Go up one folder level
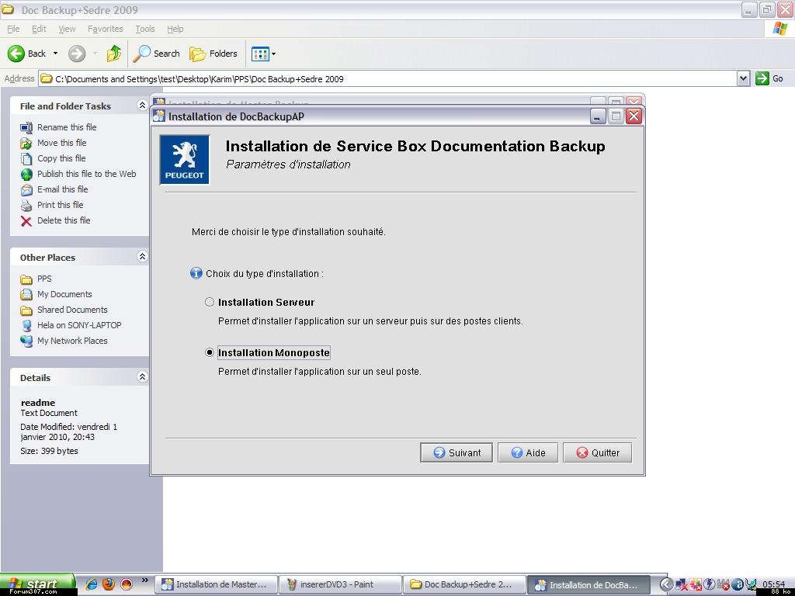This screenshot has width=795, height=596. tap(114, 54)
